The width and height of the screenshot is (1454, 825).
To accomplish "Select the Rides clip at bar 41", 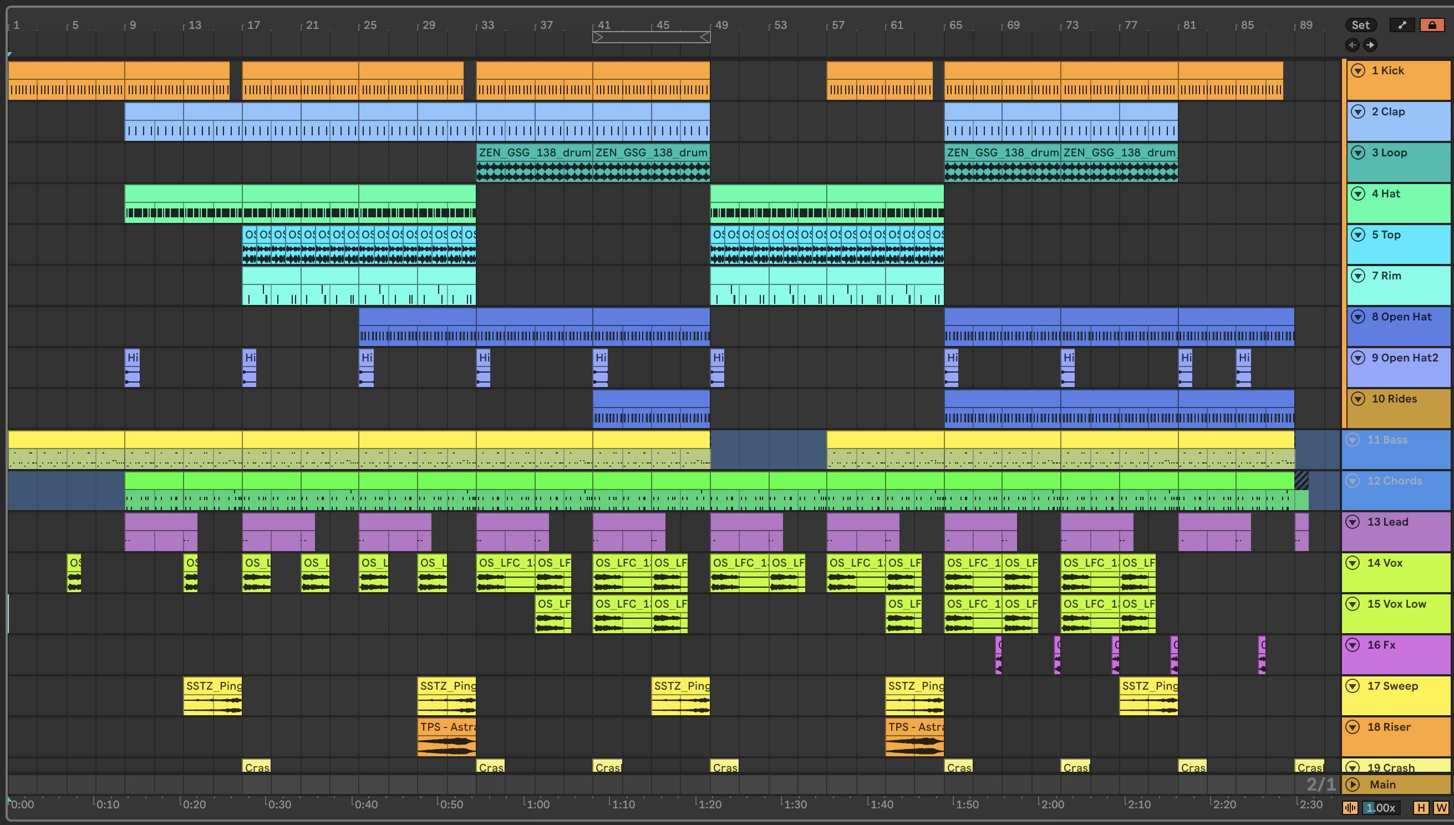I will click(651, 408).
